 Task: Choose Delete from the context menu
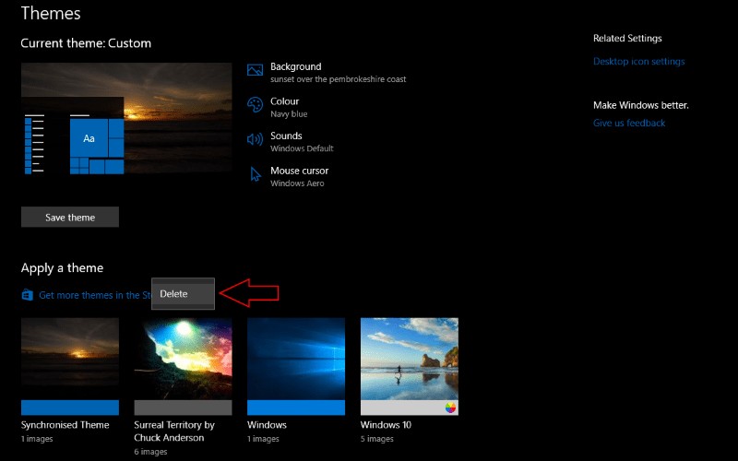pyautogui.click(x=183, y=294)
